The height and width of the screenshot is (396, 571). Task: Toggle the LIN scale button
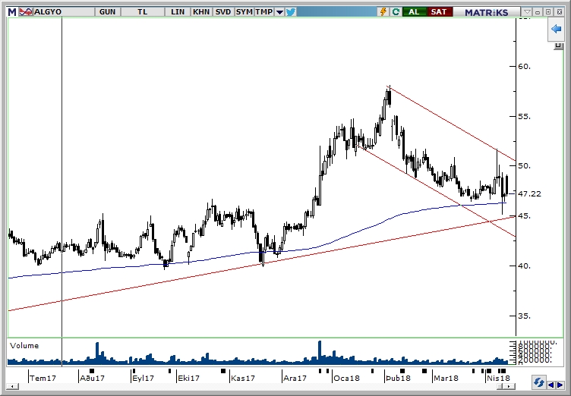click(x=178, y=12)
